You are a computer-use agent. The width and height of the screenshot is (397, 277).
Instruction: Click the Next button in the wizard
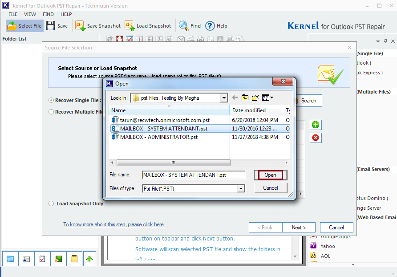tap(299, 227)
